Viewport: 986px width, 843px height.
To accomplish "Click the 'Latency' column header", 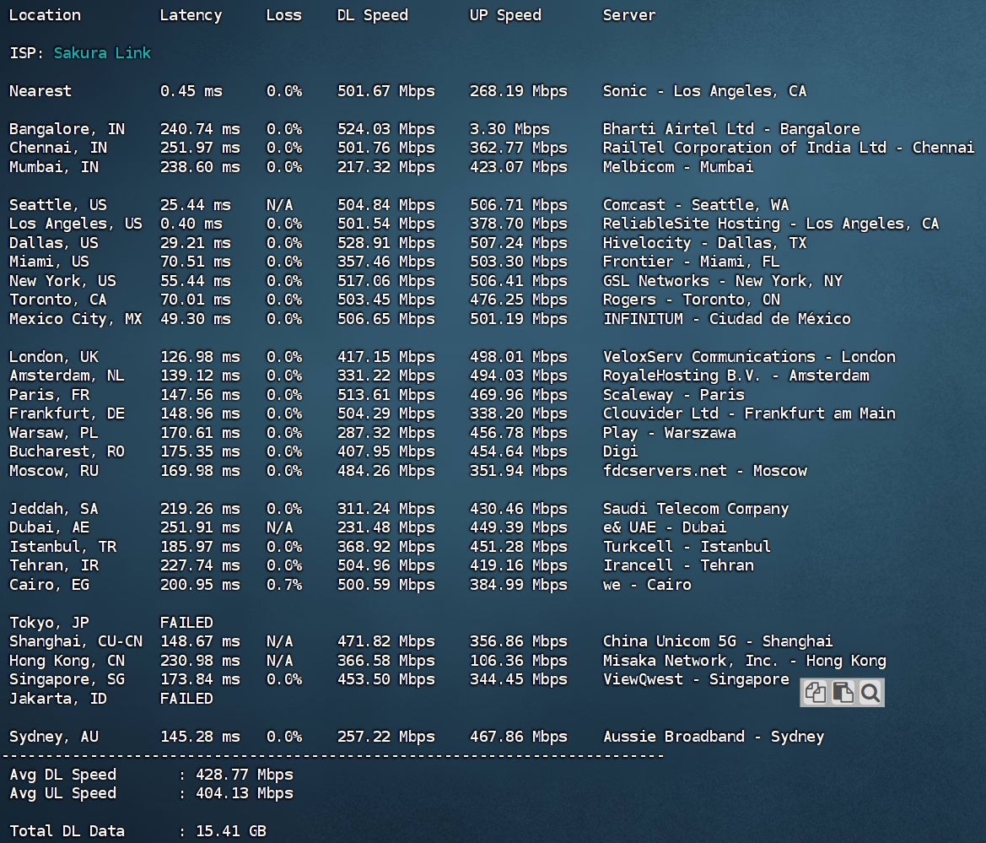I will click(191, 15).
